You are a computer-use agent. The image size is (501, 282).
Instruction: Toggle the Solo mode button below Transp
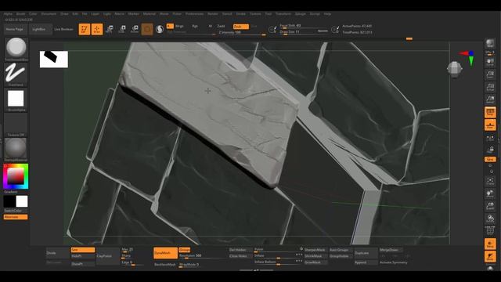(490, 256)
